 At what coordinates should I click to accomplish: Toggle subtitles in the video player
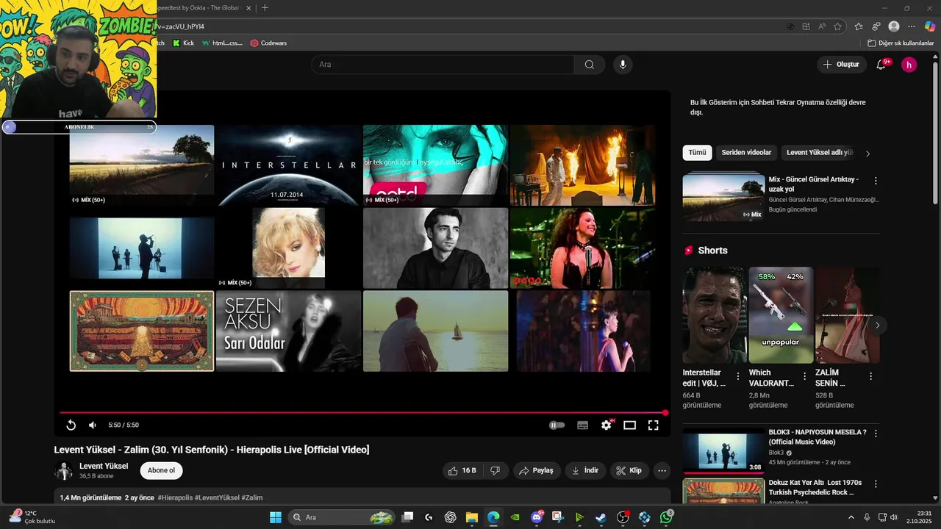[x=582, y=425]
